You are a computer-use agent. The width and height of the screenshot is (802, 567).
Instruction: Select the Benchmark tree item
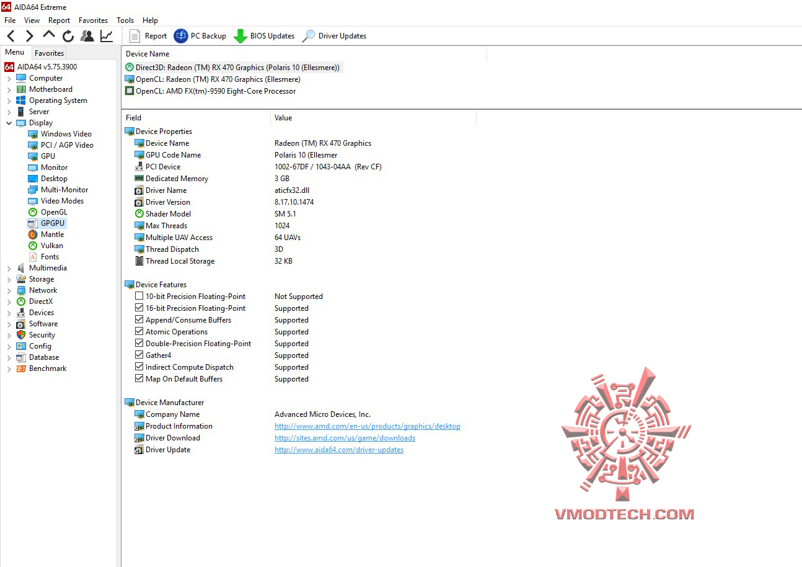tap(41, 368)
